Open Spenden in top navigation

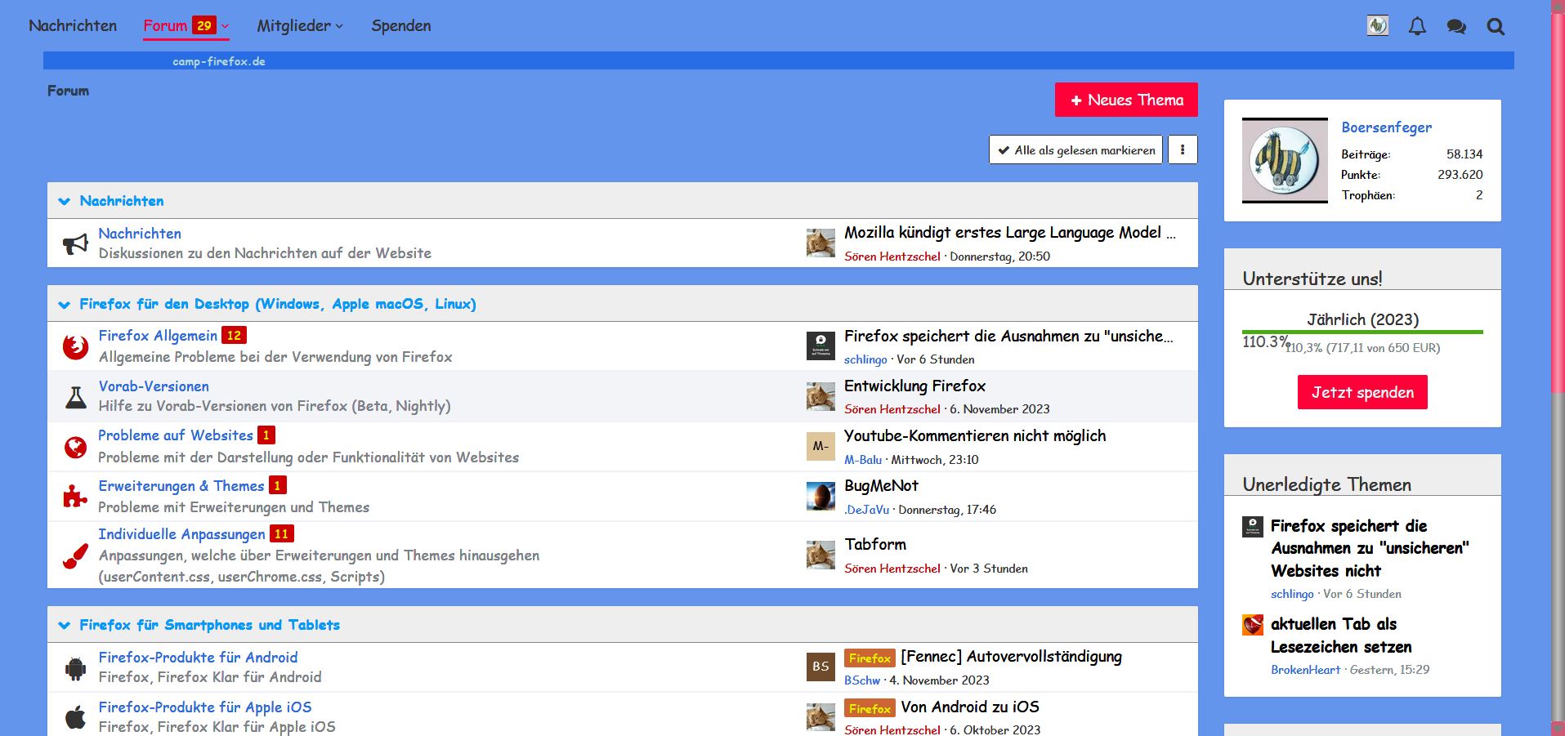click(401, 26)
